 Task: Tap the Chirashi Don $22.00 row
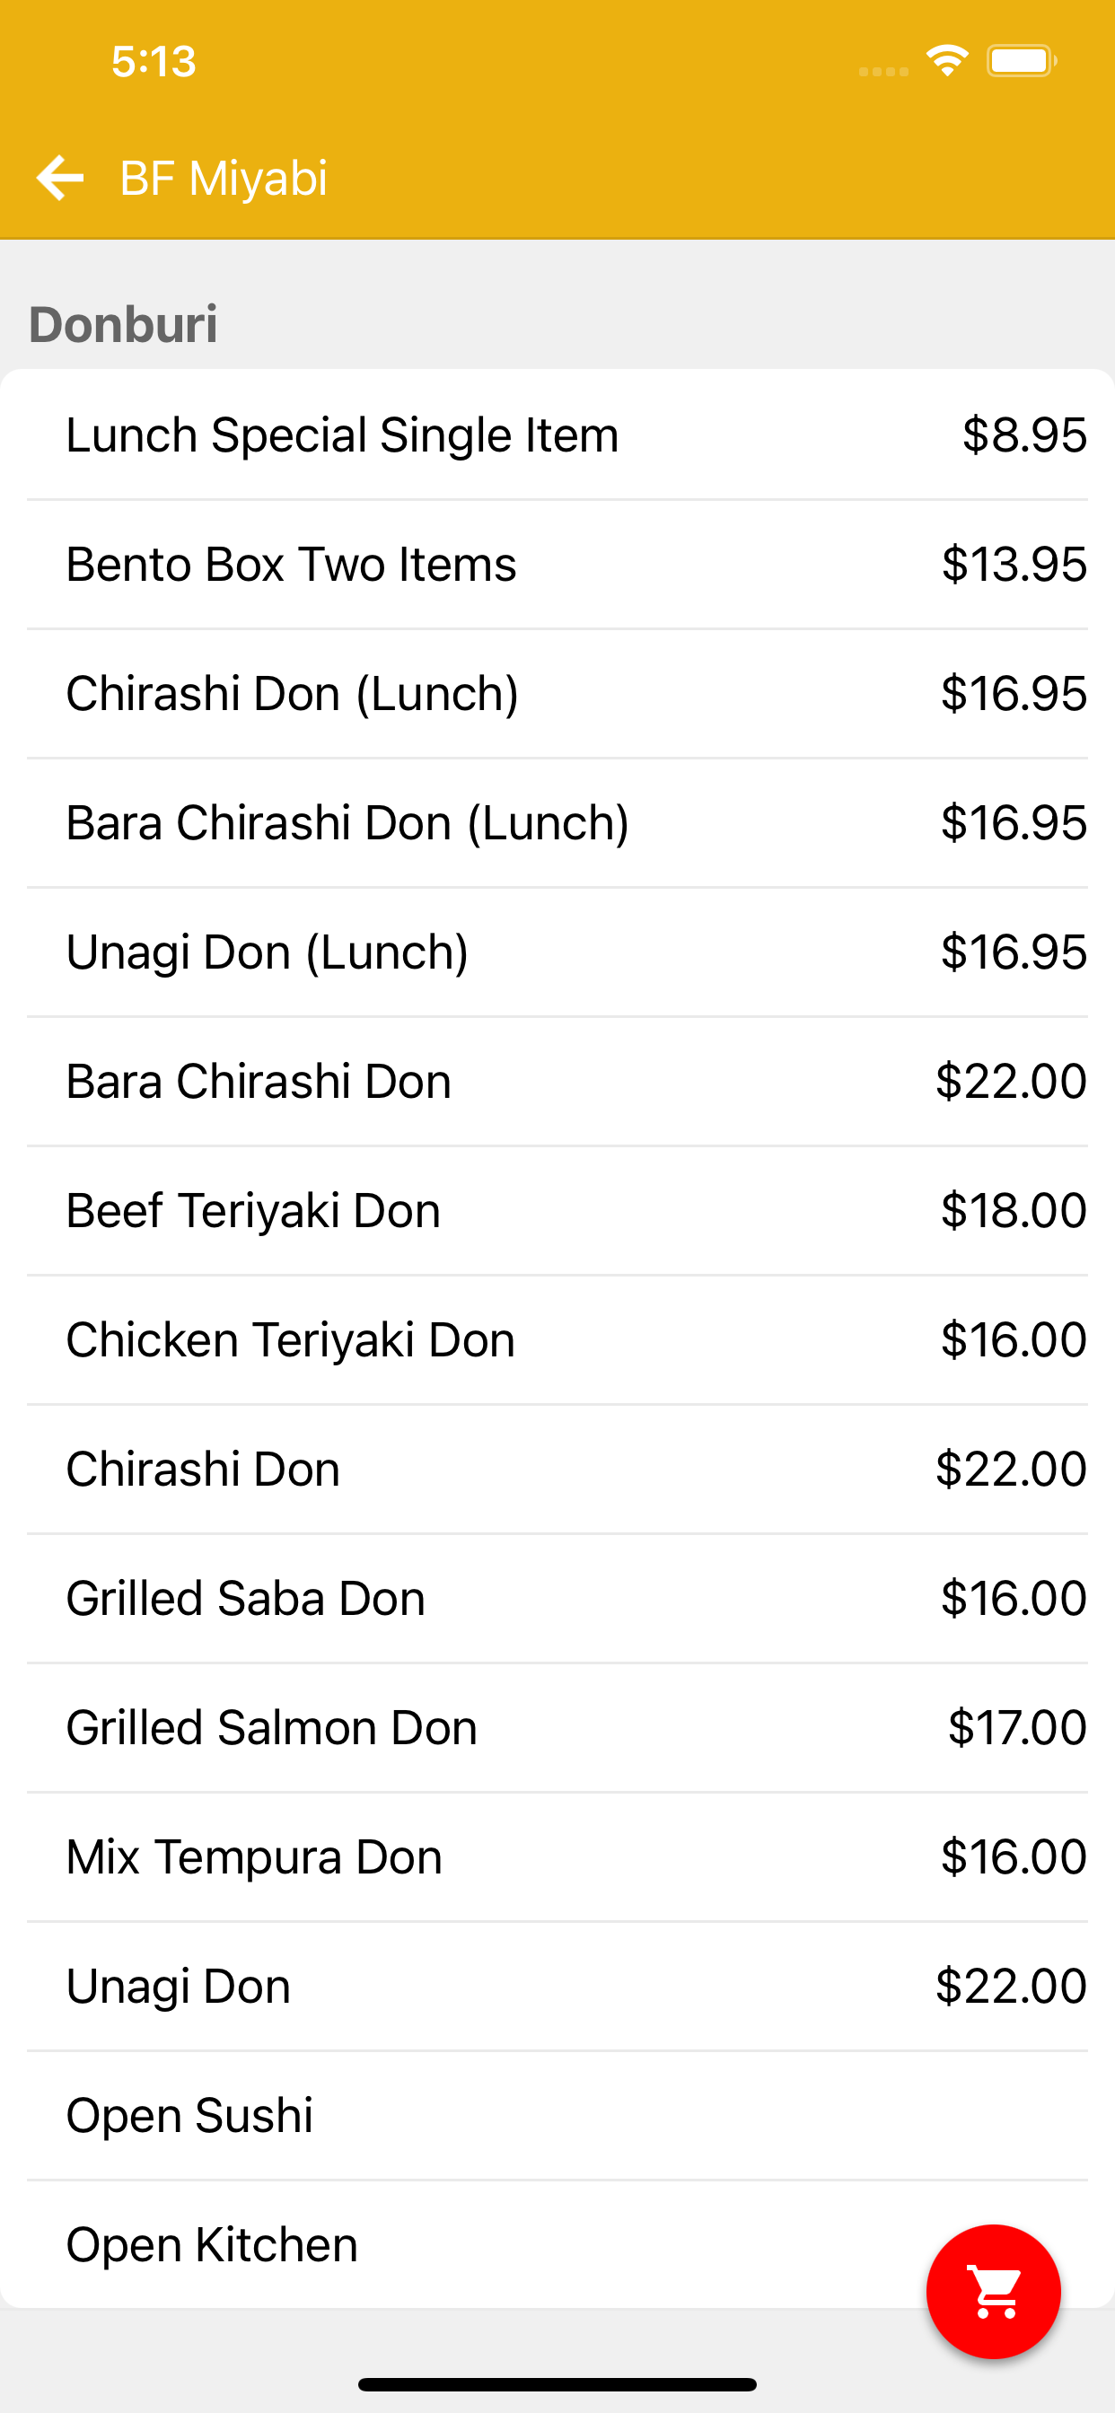202,1469
